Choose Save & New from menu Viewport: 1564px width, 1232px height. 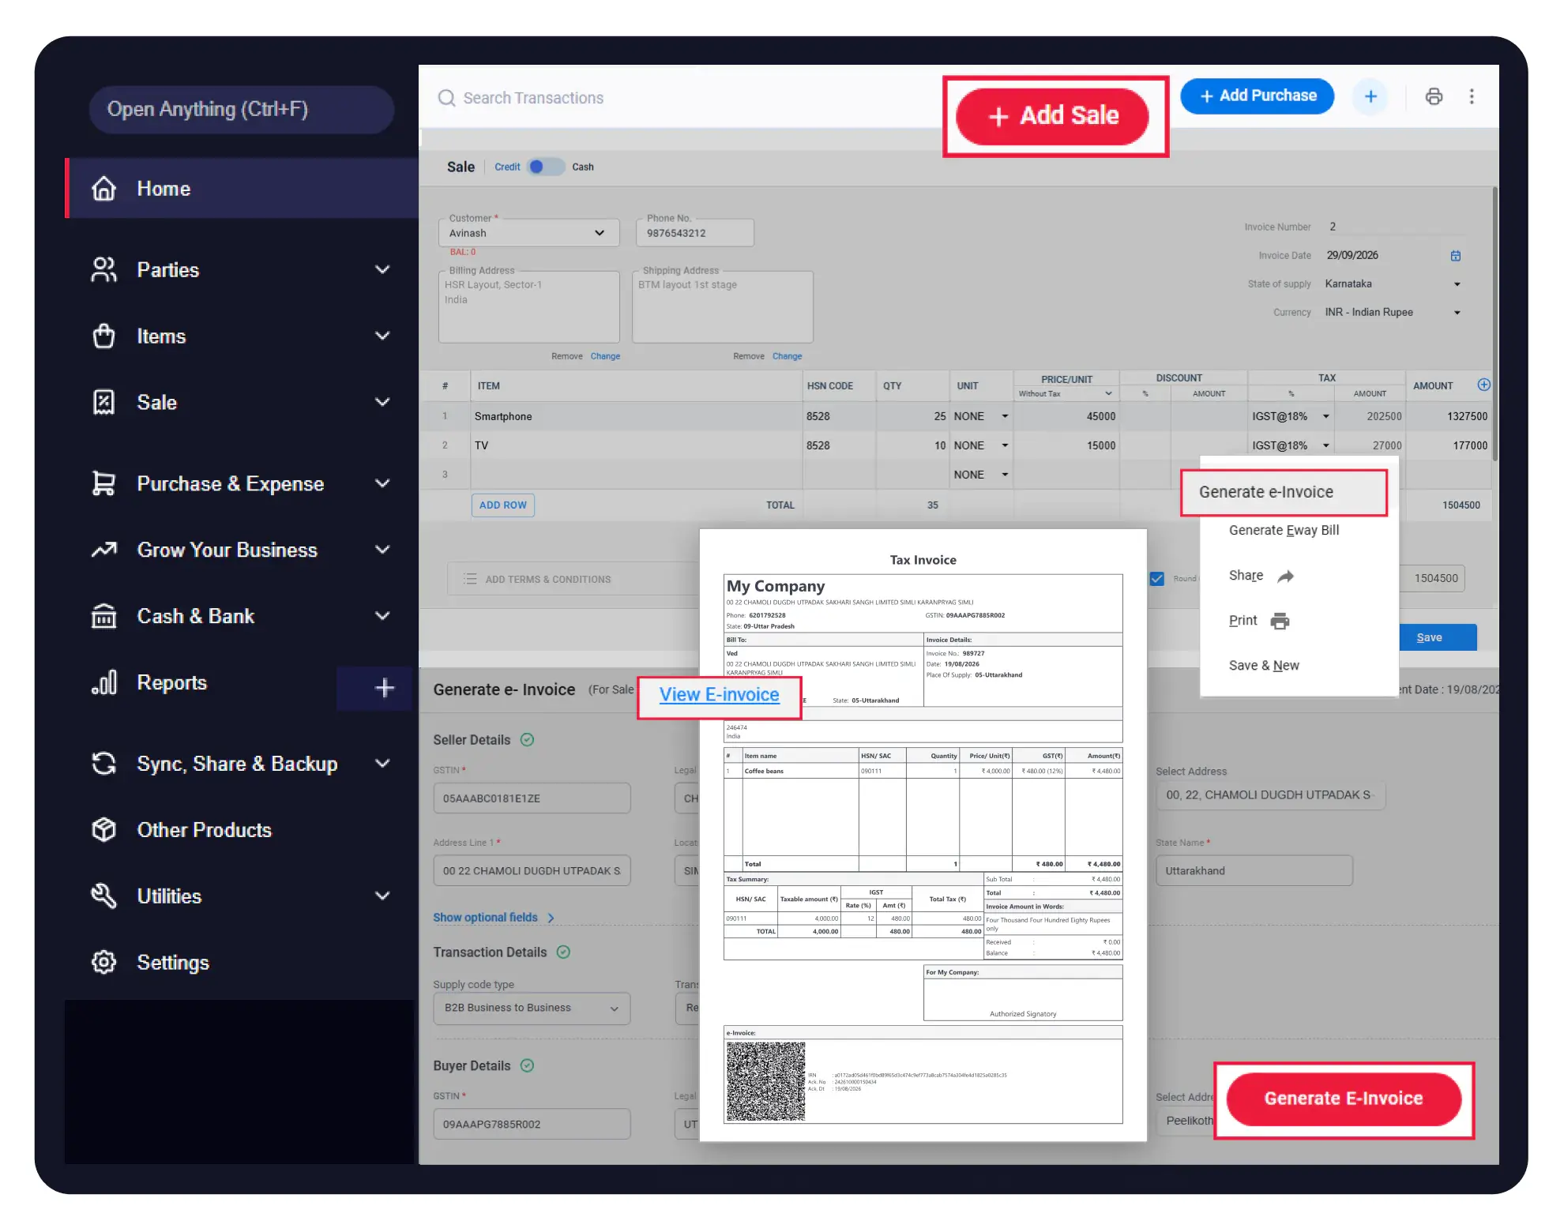pyautogui.click(x=1264, y=666)
